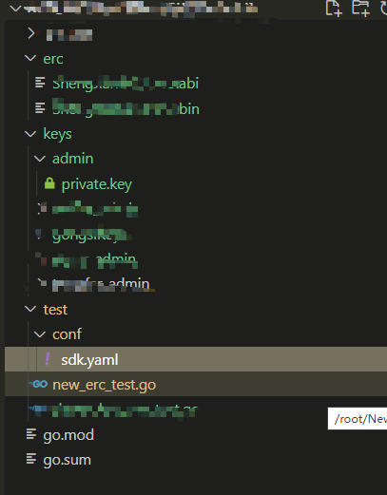Image resolution: width=387 pixels, height=495 pixels.
Task: Click the New File icon
Action: pyautogui.click(x=334, y=9)
